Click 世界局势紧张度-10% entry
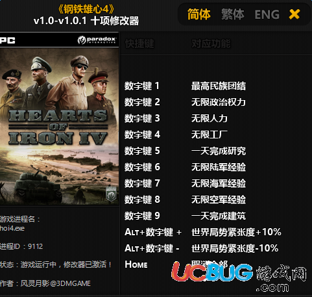312x297 pixels. (x=235, y=248)
